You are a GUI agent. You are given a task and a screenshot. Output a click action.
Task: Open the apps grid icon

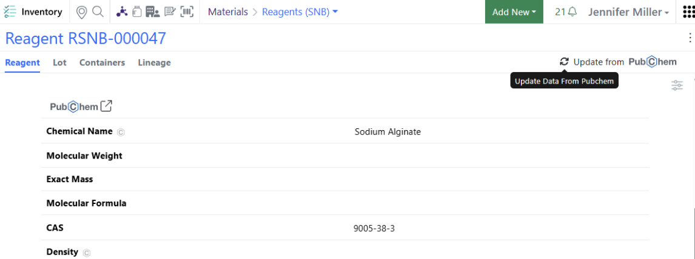point(688,12)
